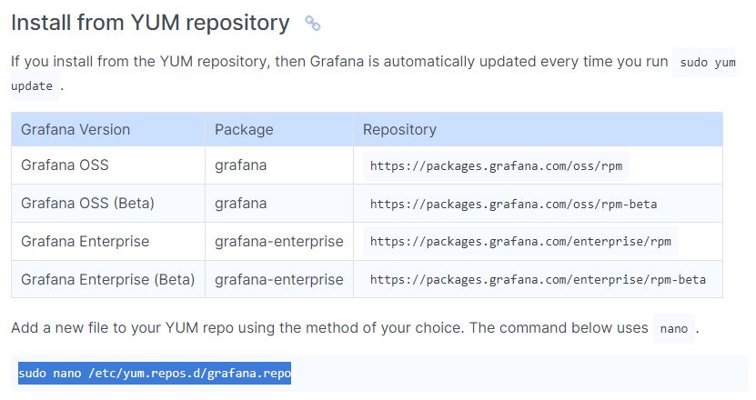
Task: Click the OSS rpm-beta repository URL
Action: point(513,204)
